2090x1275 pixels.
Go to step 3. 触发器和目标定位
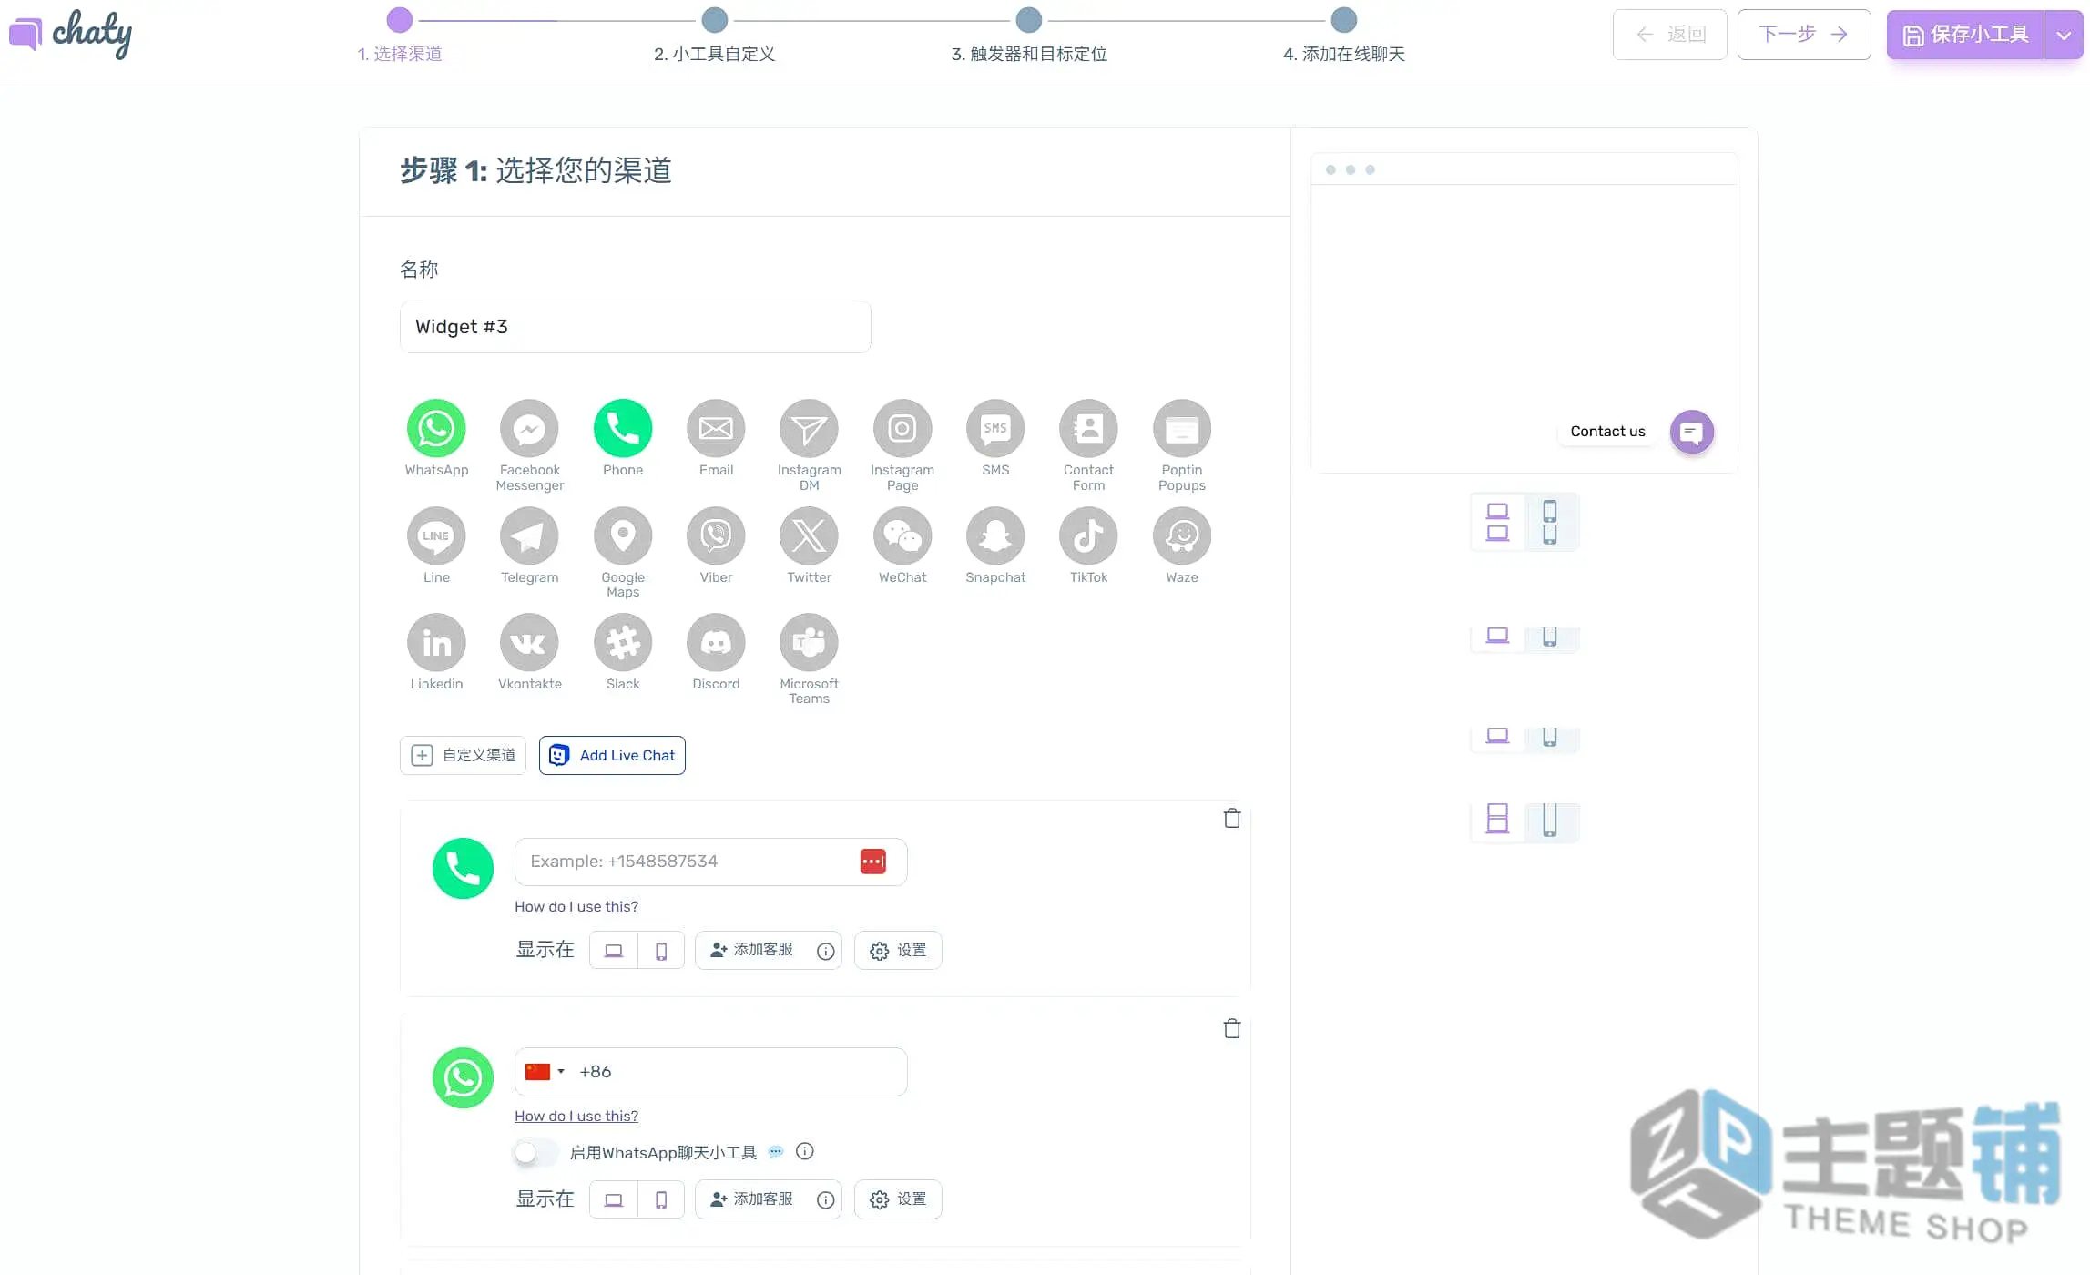click(x=1029, y=54)
